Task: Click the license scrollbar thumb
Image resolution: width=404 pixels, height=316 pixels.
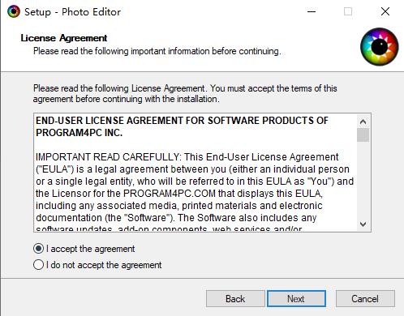Action: click(363, 135)
